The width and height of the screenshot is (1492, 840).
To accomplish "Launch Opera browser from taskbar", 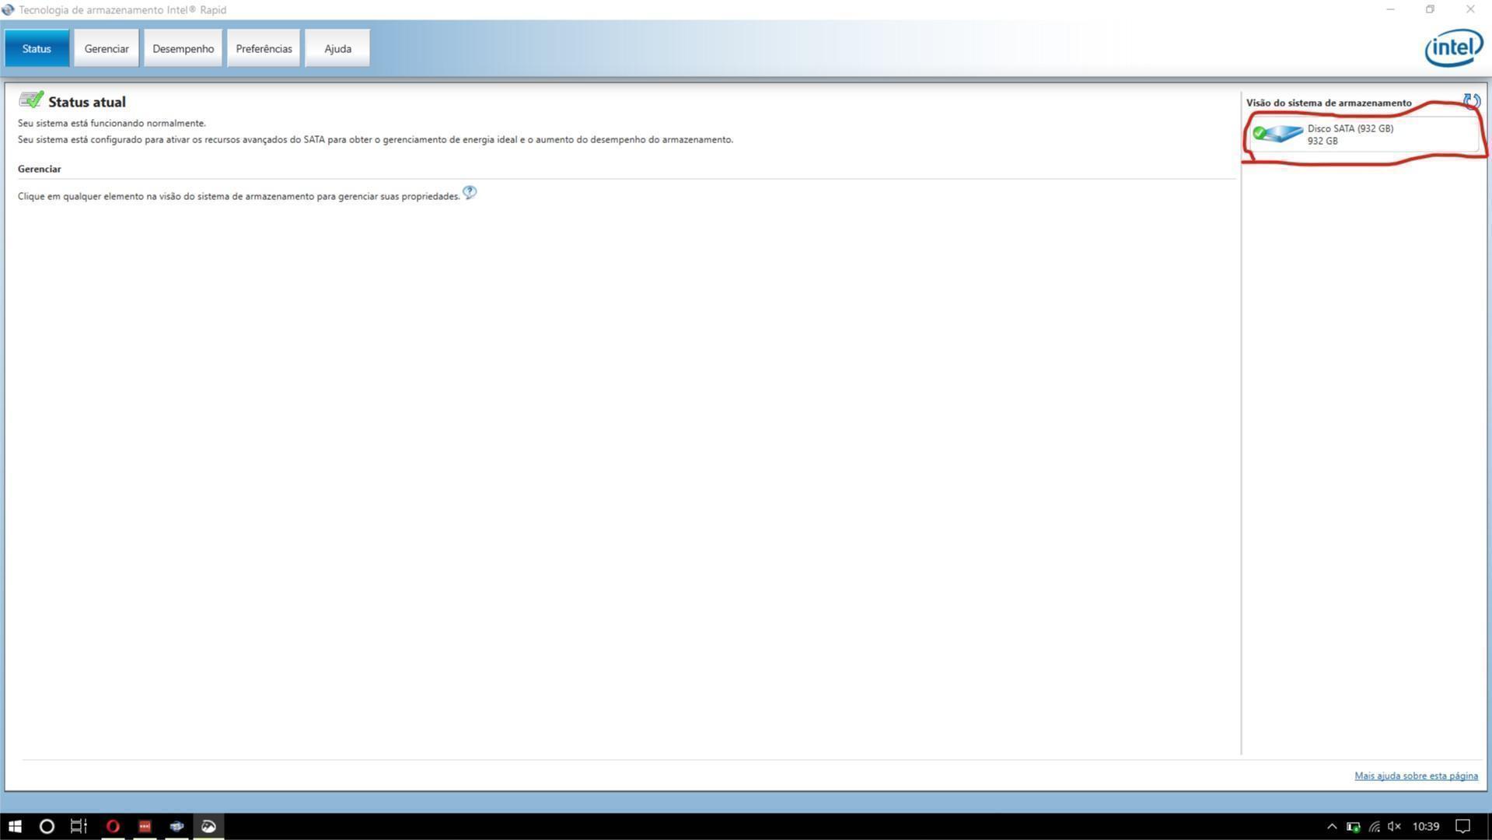I will pos(113,826).
